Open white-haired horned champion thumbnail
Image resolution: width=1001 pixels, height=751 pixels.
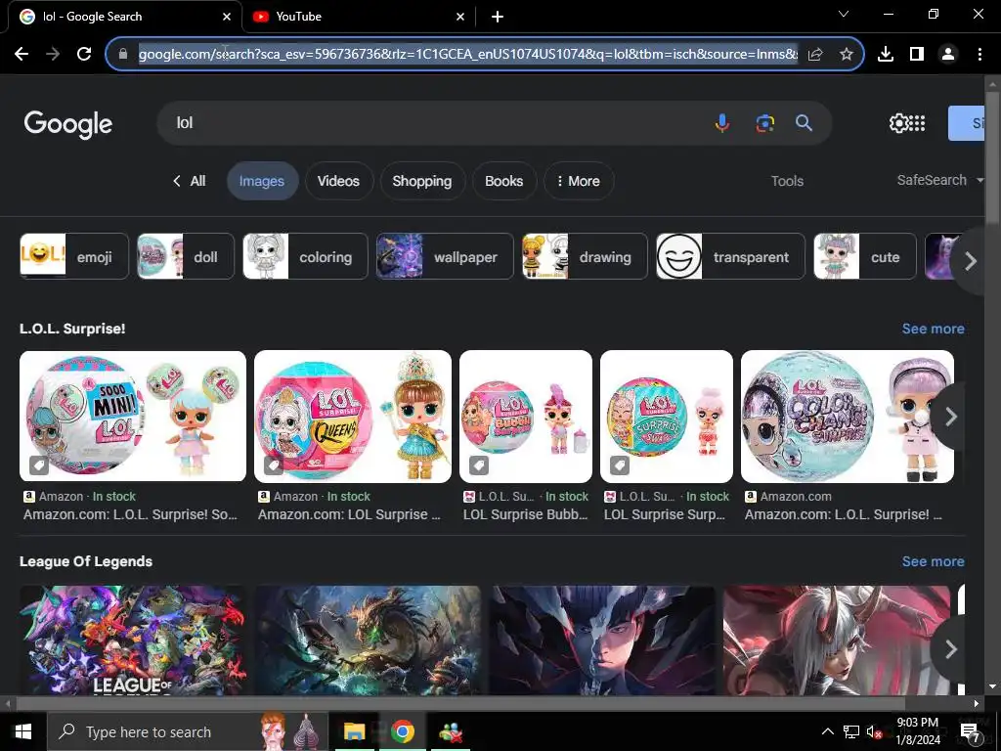pos(837,641)
